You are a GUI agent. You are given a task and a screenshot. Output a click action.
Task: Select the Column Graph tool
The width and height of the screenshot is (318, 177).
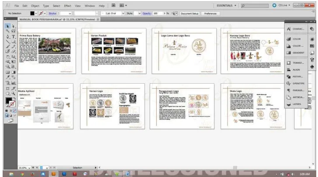(x=14, y=83)
